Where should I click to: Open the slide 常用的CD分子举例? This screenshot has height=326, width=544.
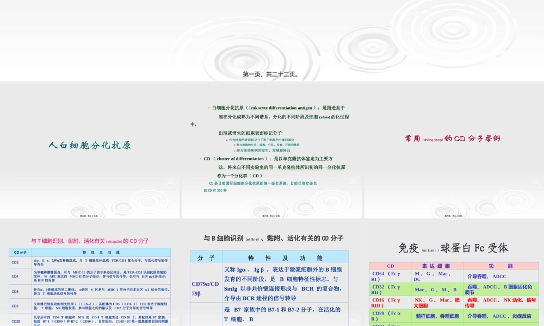(453, 139)
